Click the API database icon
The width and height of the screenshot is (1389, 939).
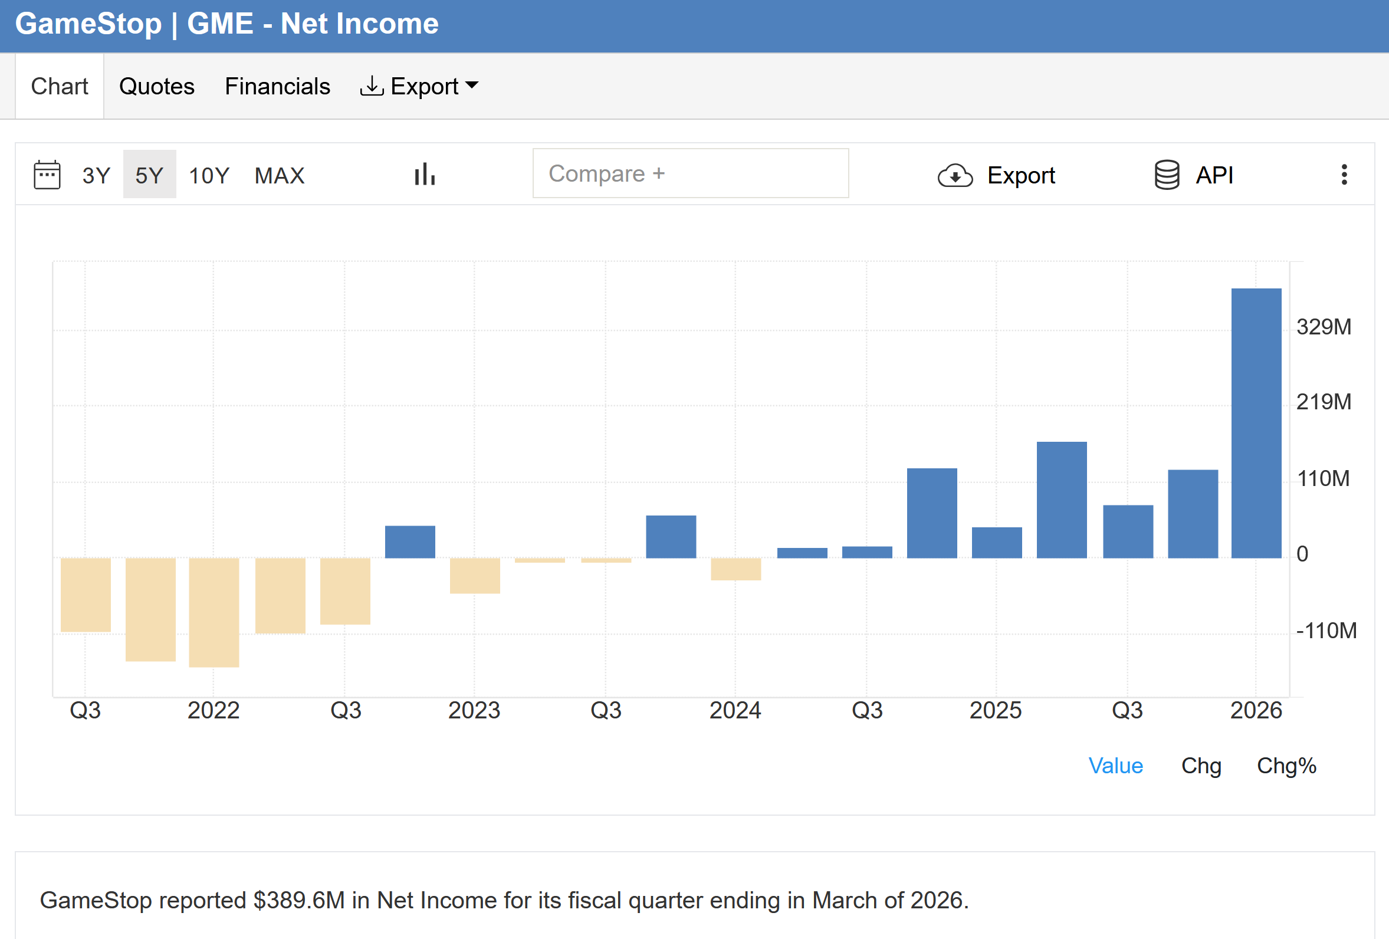tap(1167, 175)
